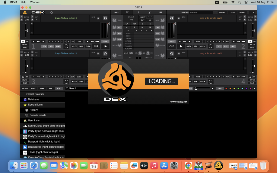Viewport: 277px width, 173px height.
Task: Open the two-deck mixer view icon
Action: [116, 12]
